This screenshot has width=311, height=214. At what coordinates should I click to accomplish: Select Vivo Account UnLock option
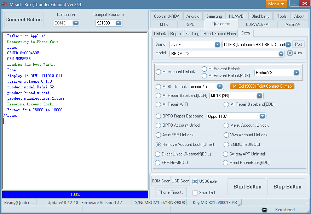point(226,135)
